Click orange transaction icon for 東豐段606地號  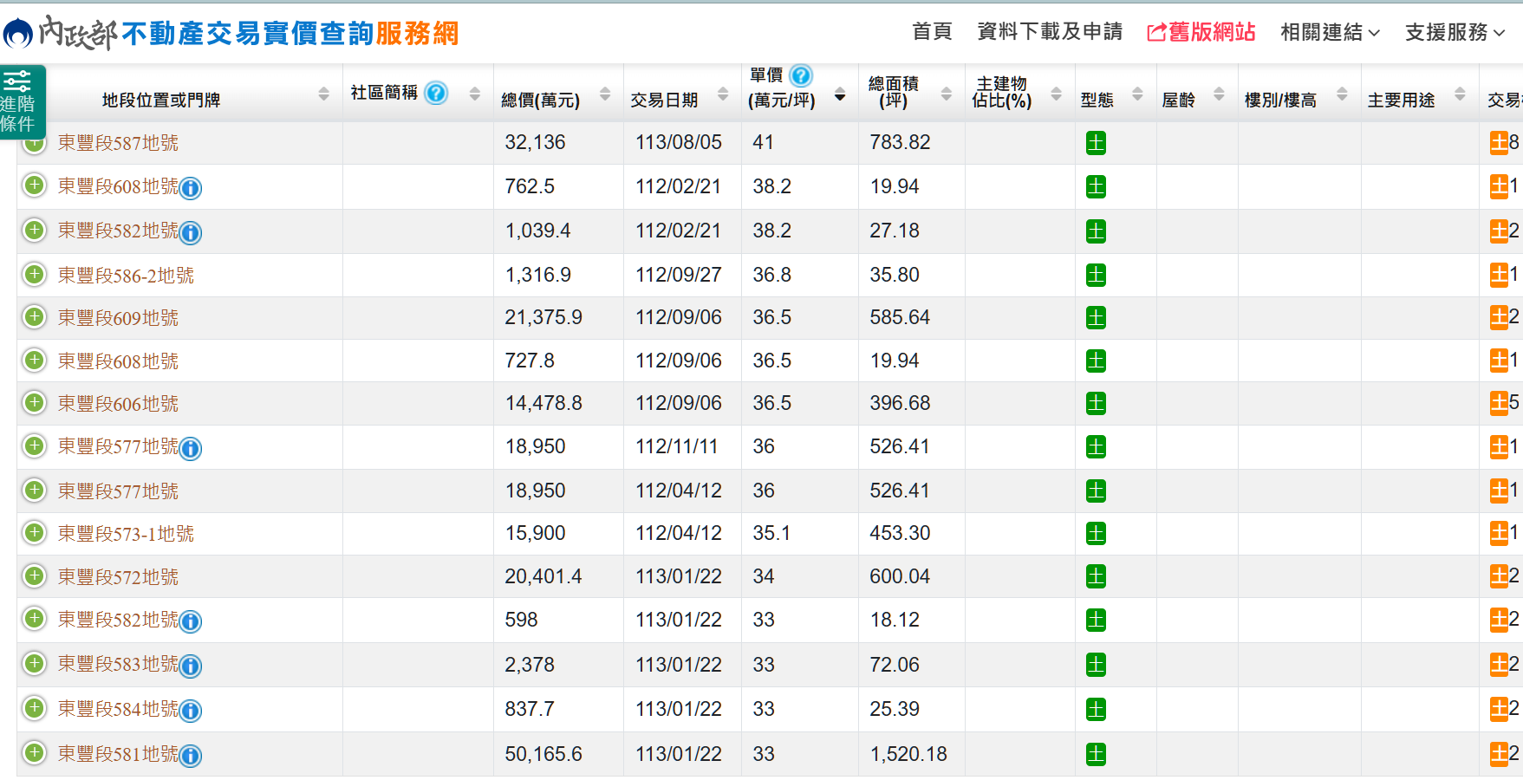coord(1499,403)
